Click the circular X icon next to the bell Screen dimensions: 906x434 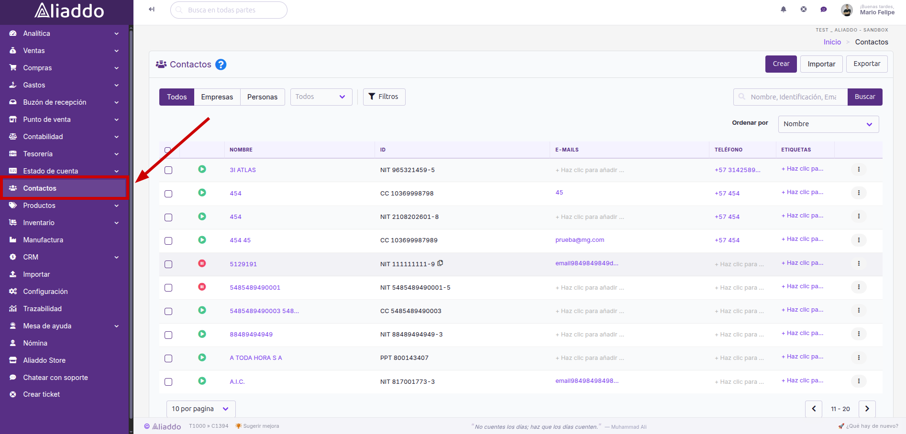click(804, 9)
